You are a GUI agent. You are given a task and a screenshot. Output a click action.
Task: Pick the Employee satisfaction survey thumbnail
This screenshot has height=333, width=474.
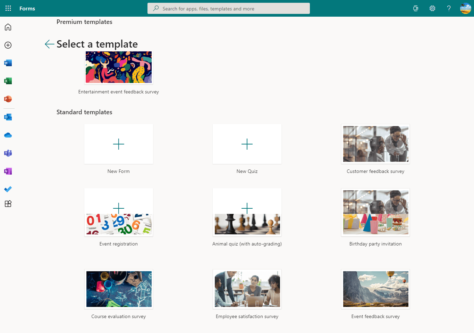pos(247,289)
